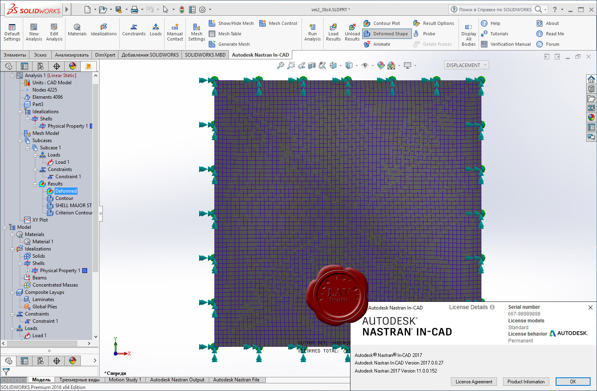Open About Nastran In-CAD

click(x=548, y=23)
